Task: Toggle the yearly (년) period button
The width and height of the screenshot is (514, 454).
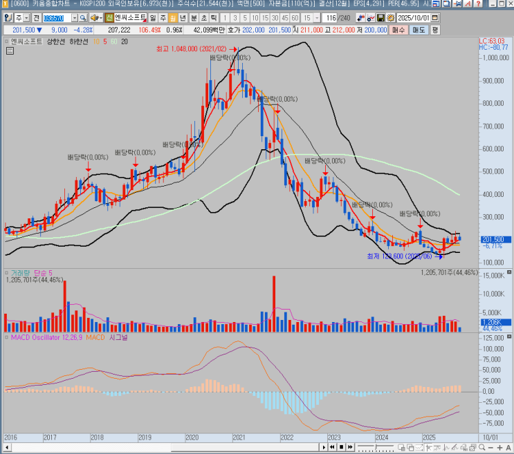Action: click(183, 18)
